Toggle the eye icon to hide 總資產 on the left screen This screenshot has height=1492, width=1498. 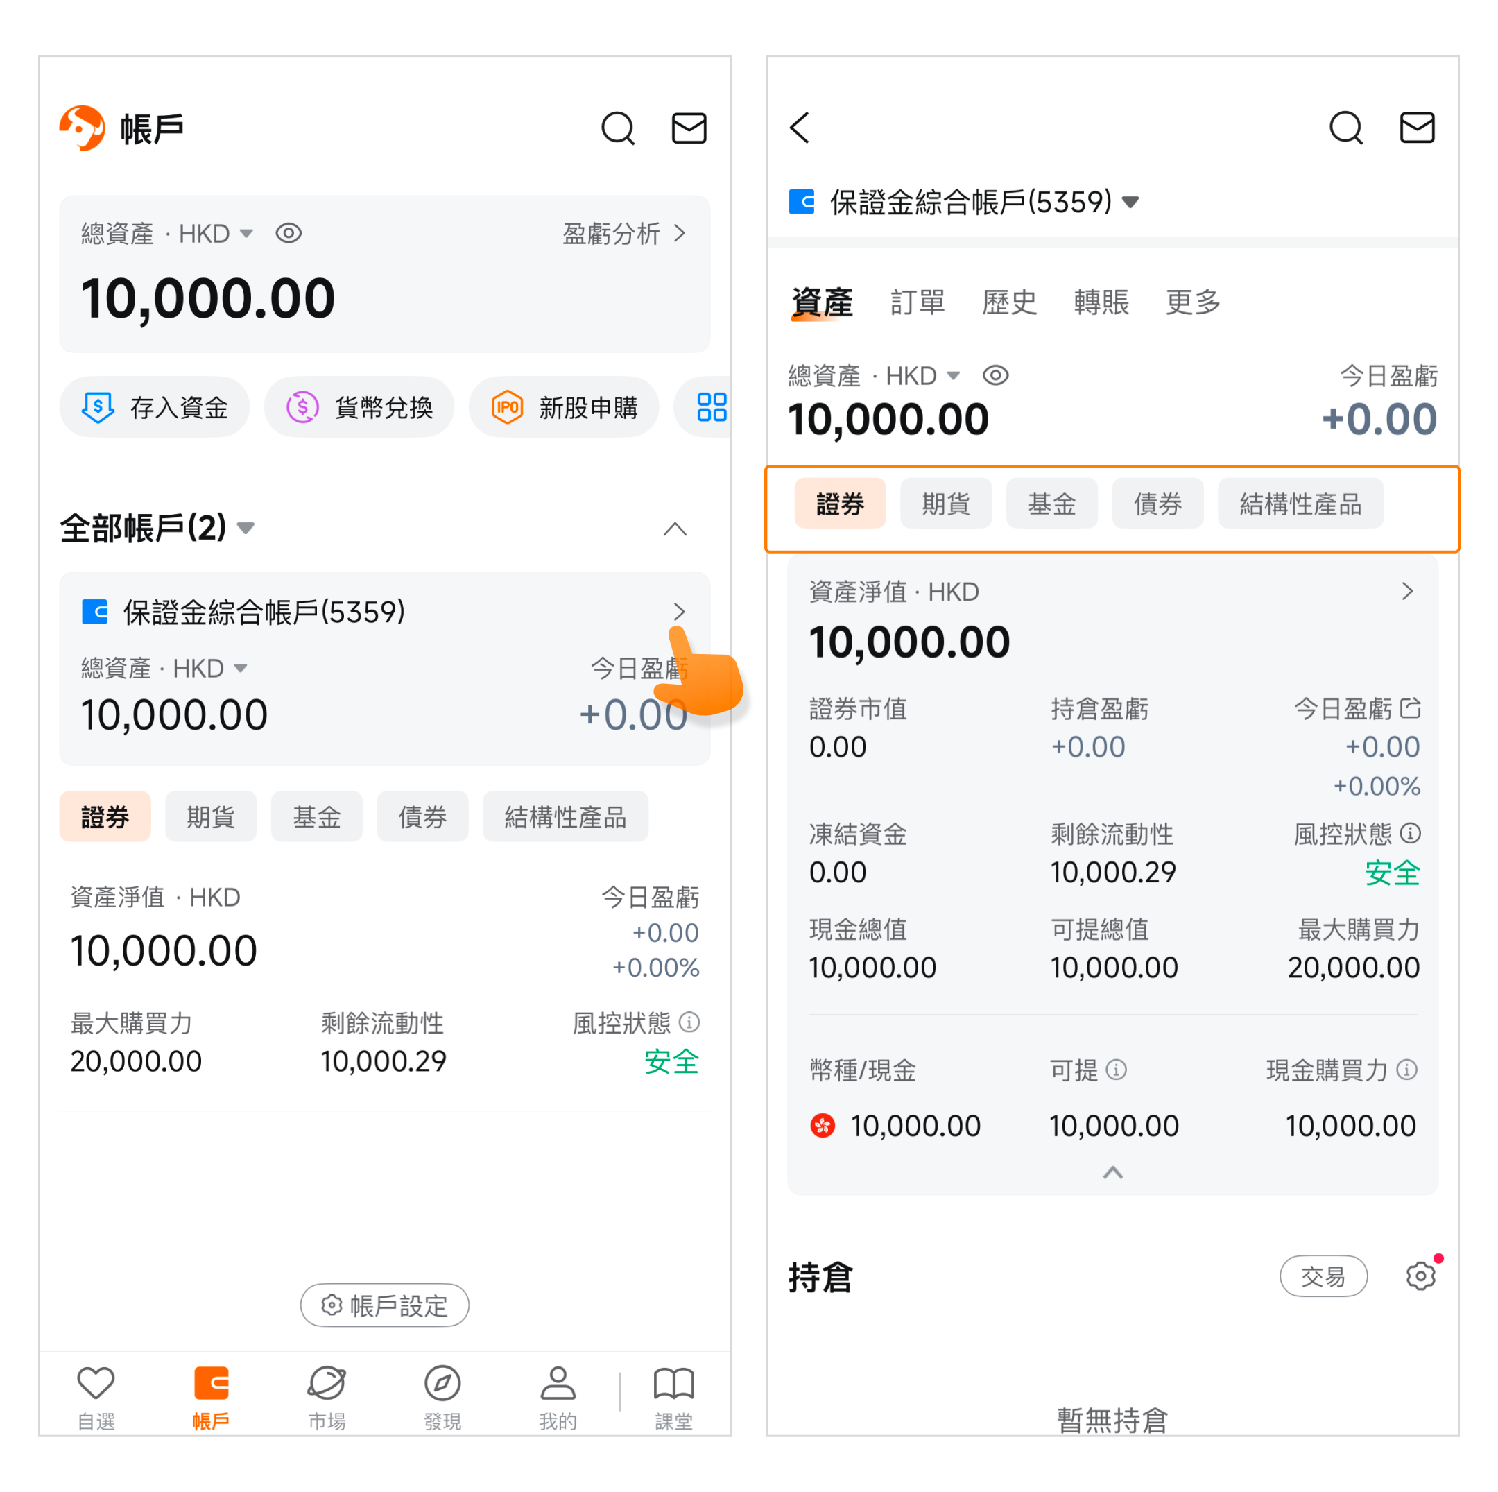coord(289,234)
